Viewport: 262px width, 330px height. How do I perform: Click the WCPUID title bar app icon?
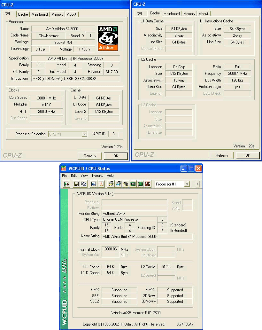pos(64,169)
